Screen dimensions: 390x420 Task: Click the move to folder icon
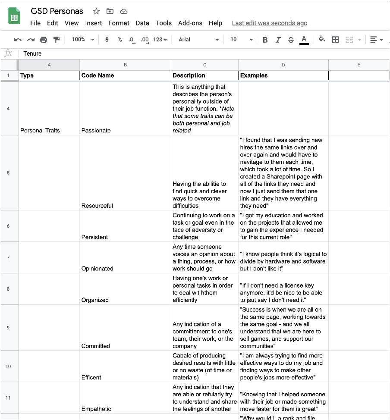(x=110, y=11)
